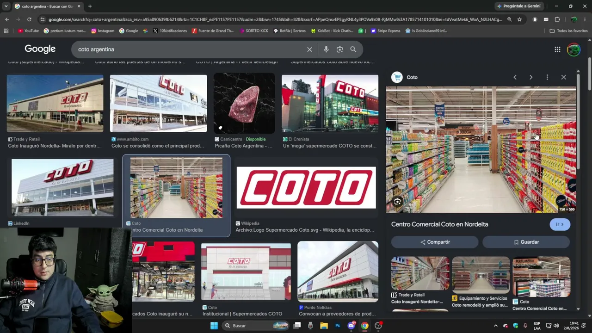Screen dimensions: 592x333
Task: Reload the page in Chrome
Action: [29, 19]
